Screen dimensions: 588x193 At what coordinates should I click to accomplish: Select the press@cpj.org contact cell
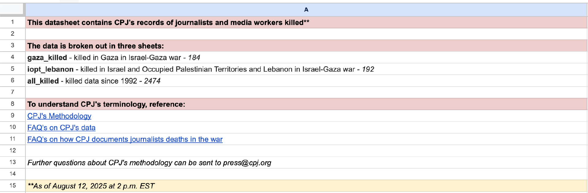149,163
